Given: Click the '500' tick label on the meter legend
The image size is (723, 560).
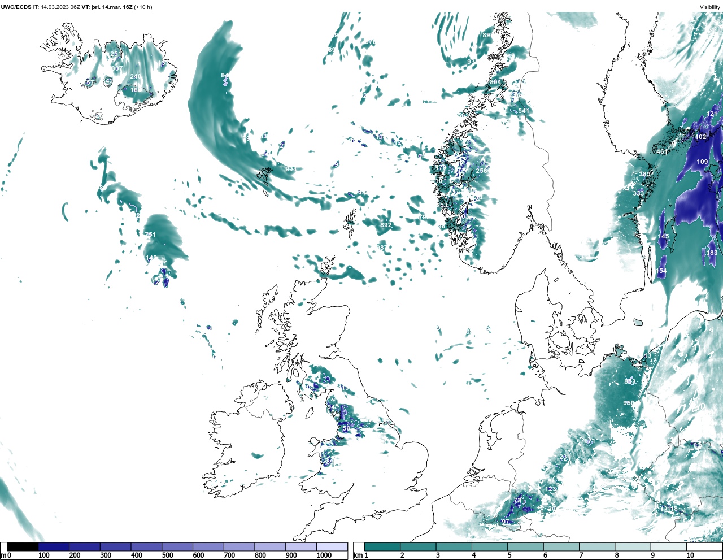Looking at the screenshot, I should coord(167,555).
